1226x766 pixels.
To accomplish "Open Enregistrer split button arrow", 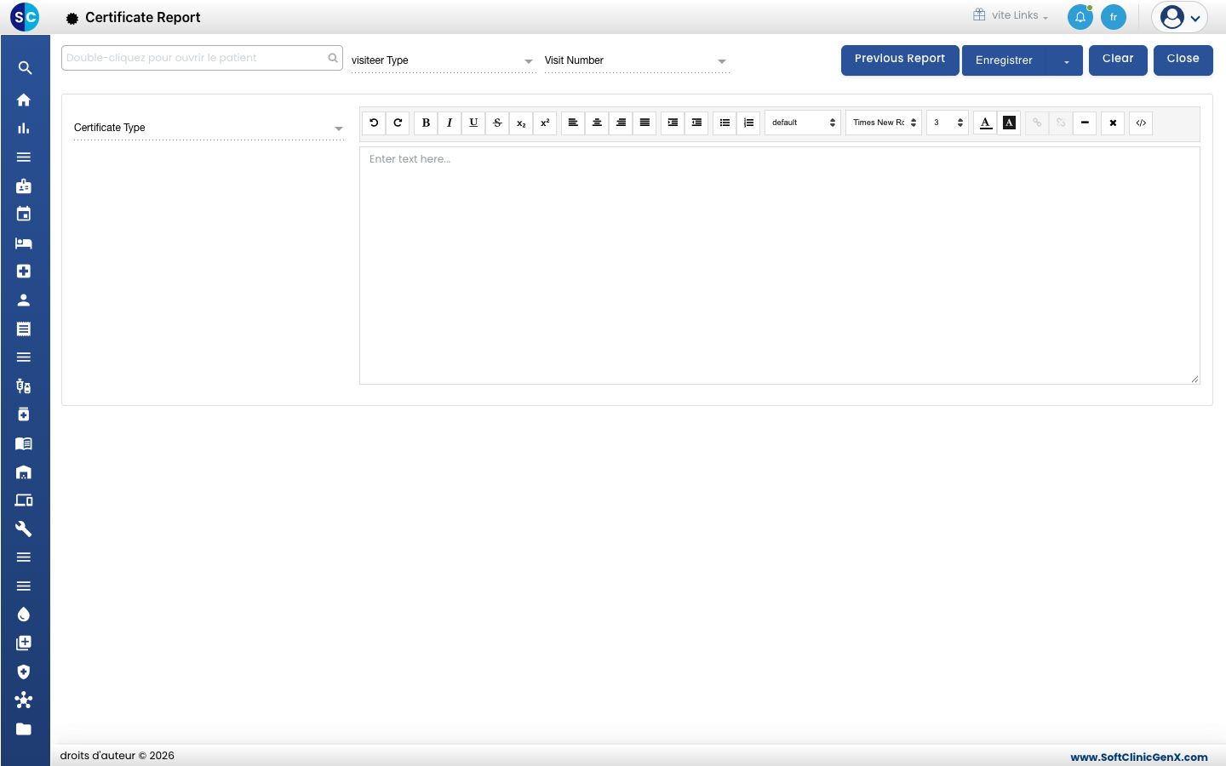I will pos(1066,60).
